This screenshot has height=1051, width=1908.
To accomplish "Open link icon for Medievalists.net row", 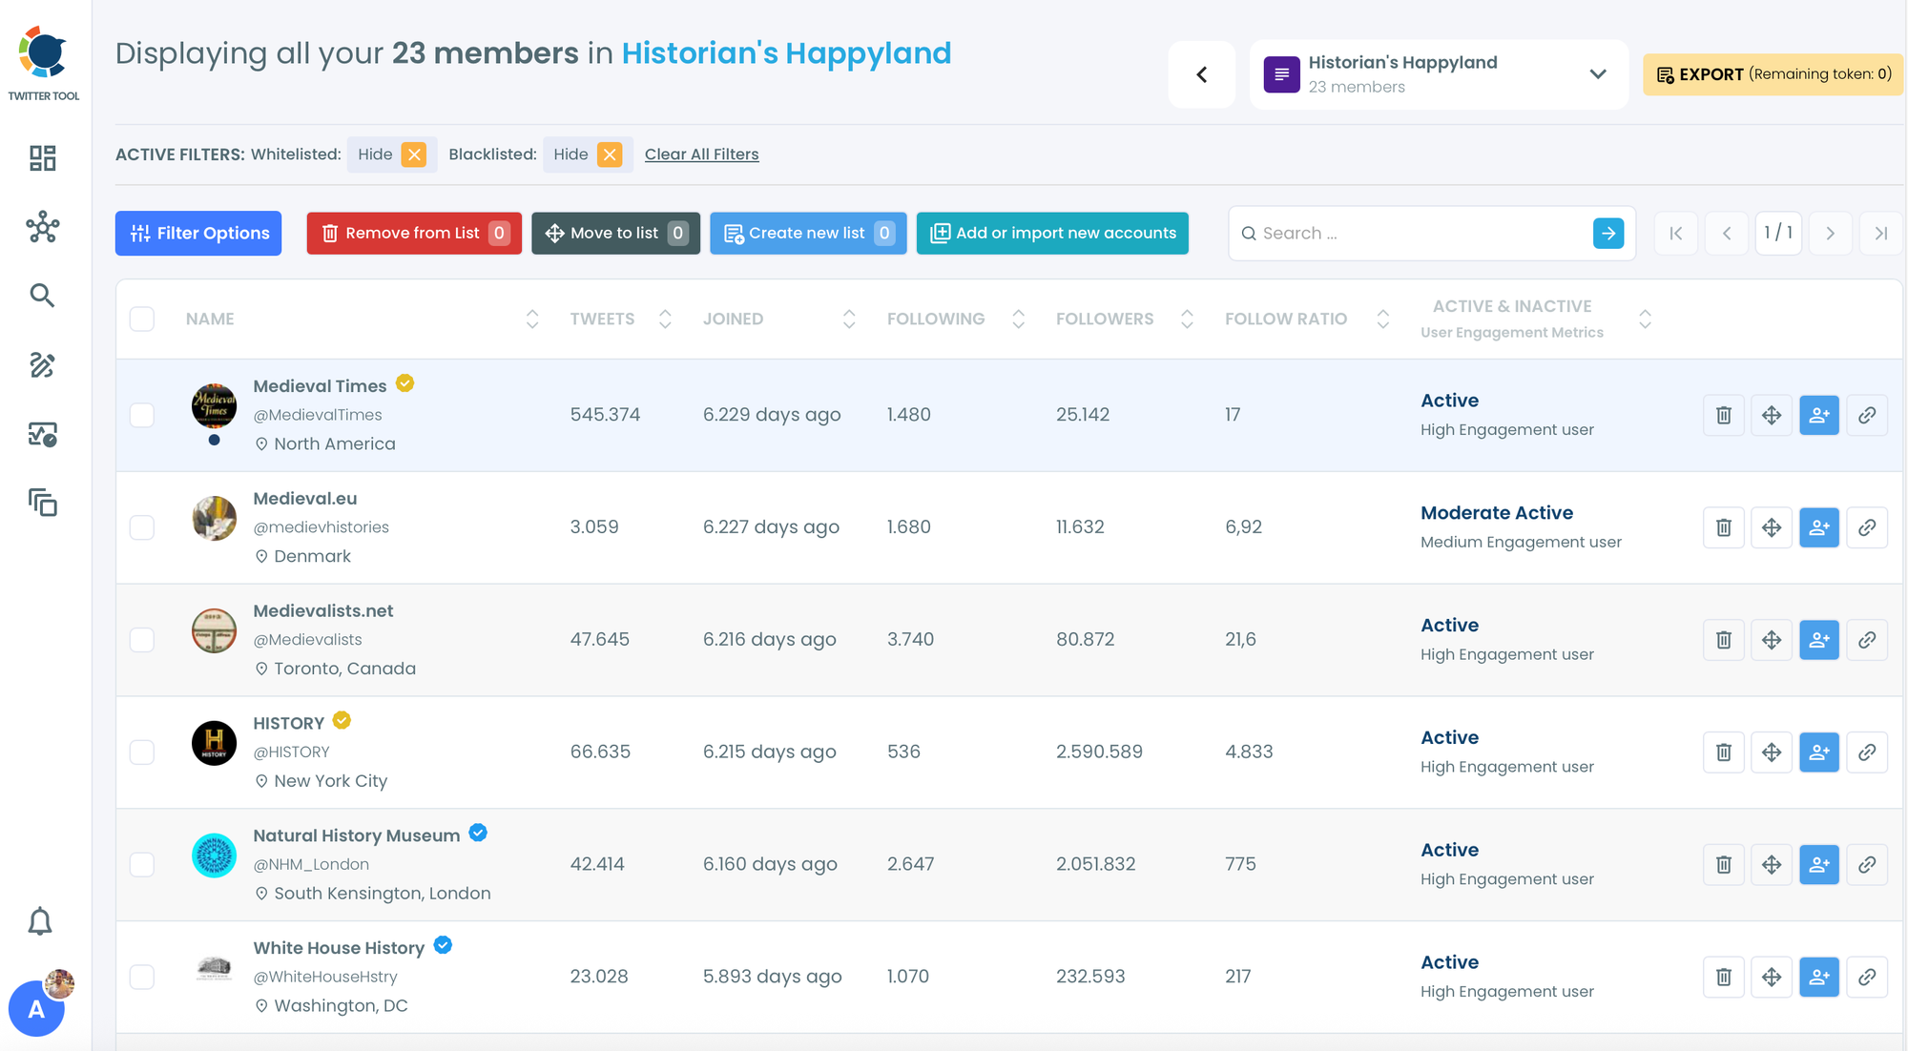I will [x=1866, y=640].
